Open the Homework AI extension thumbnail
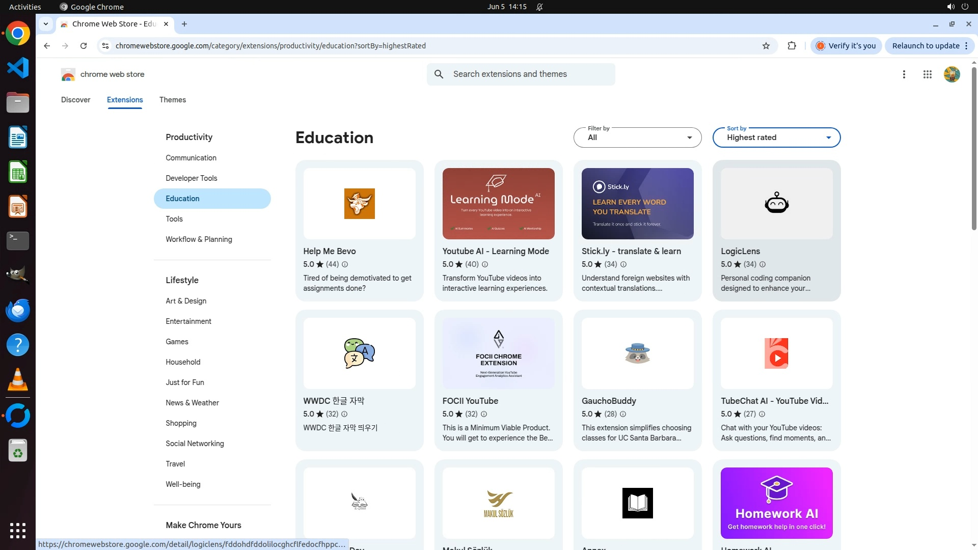Image resolution: width=978 pixels, height=550 pixels. [776, 503]
